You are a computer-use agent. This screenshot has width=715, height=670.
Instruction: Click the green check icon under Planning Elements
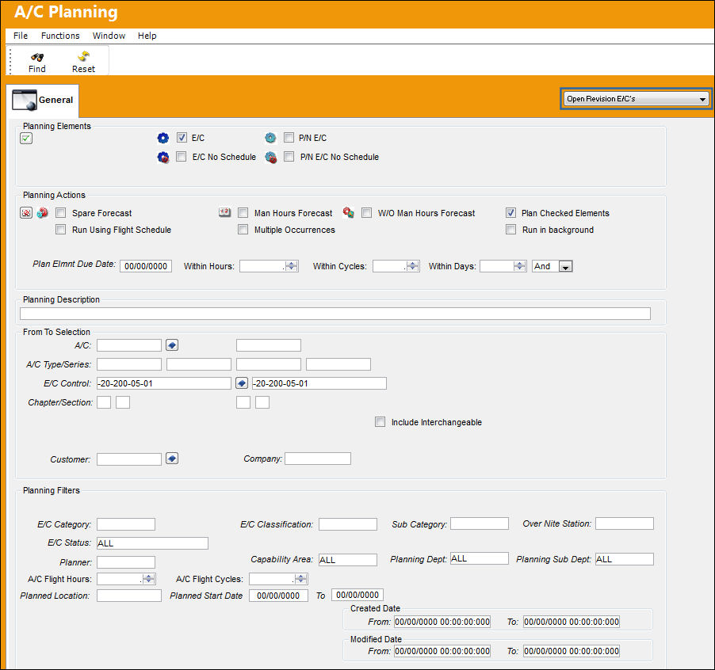pos(26,139)
